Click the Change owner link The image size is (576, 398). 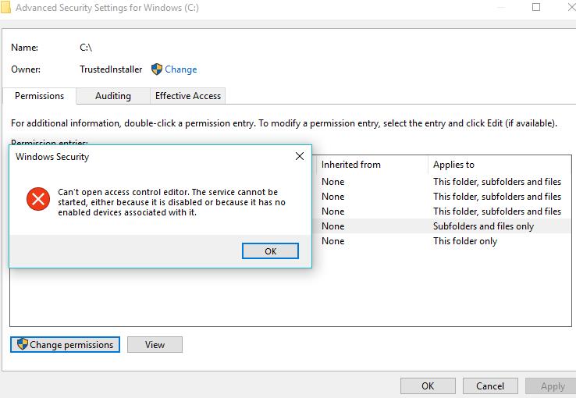coord(181,69)
